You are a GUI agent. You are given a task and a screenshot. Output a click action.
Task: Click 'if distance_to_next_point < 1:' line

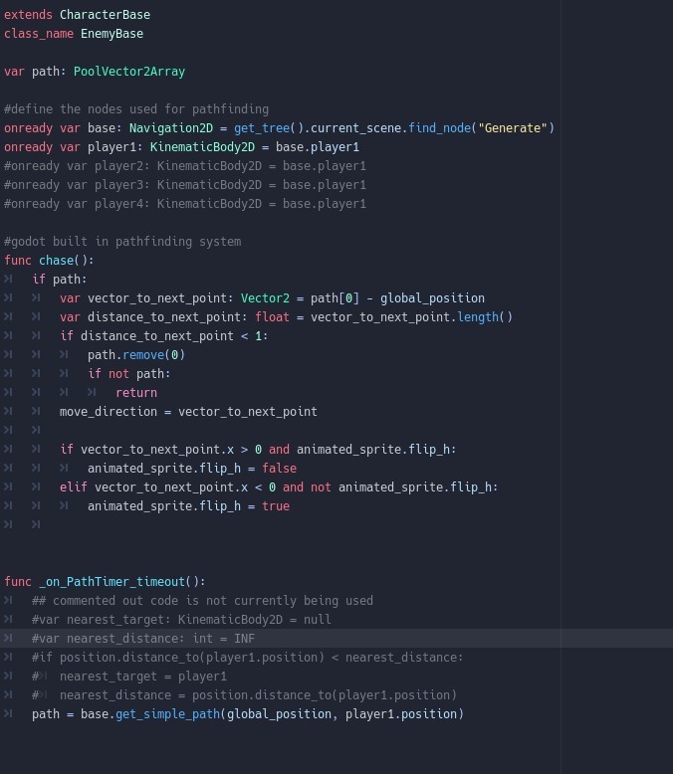(164, 336)
